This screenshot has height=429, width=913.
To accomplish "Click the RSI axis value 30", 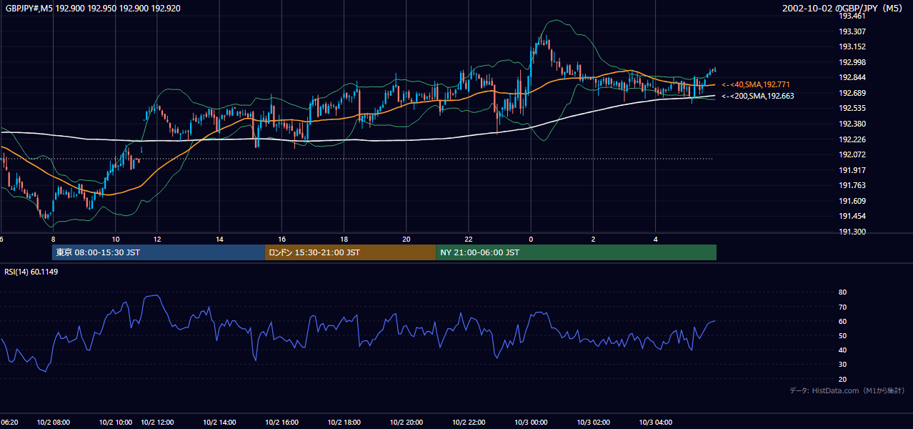I will point(842,365).
